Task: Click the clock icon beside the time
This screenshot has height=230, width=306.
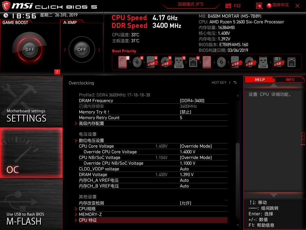Action: click(x=6, y=16)
